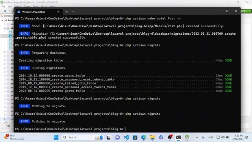Open File Explorer from the taskbar
The height and width of the screenshot is (142, 252).
click(x=152, y=137)
